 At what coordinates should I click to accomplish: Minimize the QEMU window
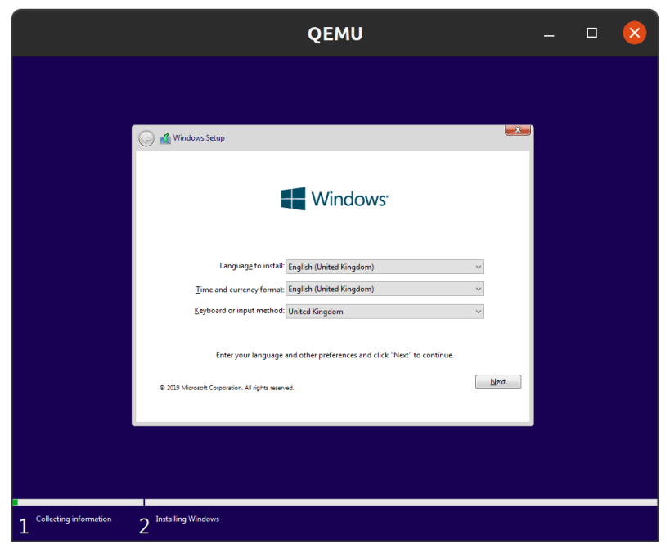coord(549,34)
